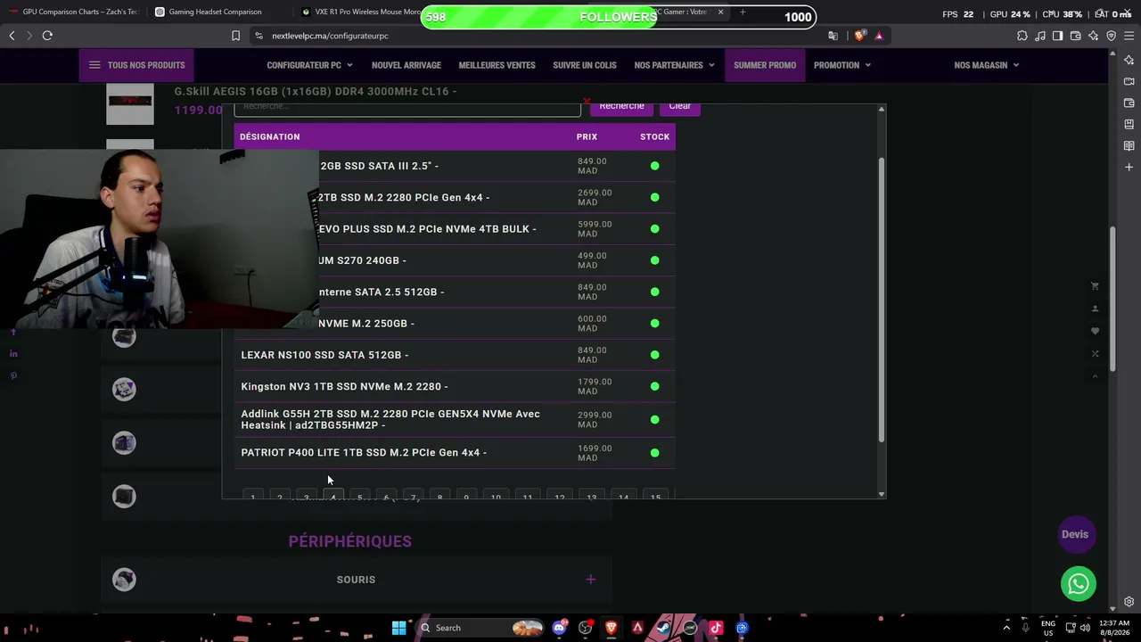This screenshot has height=642, width=1141.
Task: Open Discord from the taskbar
Action: pyautogui.click(x=559, y=628)
